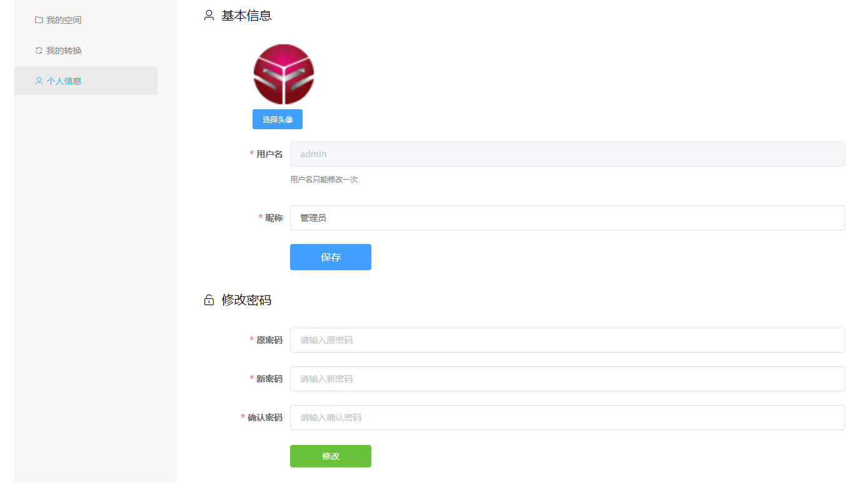Click the 昵称 field label
This screenshot has height=488, width=864.
(274, 218)
